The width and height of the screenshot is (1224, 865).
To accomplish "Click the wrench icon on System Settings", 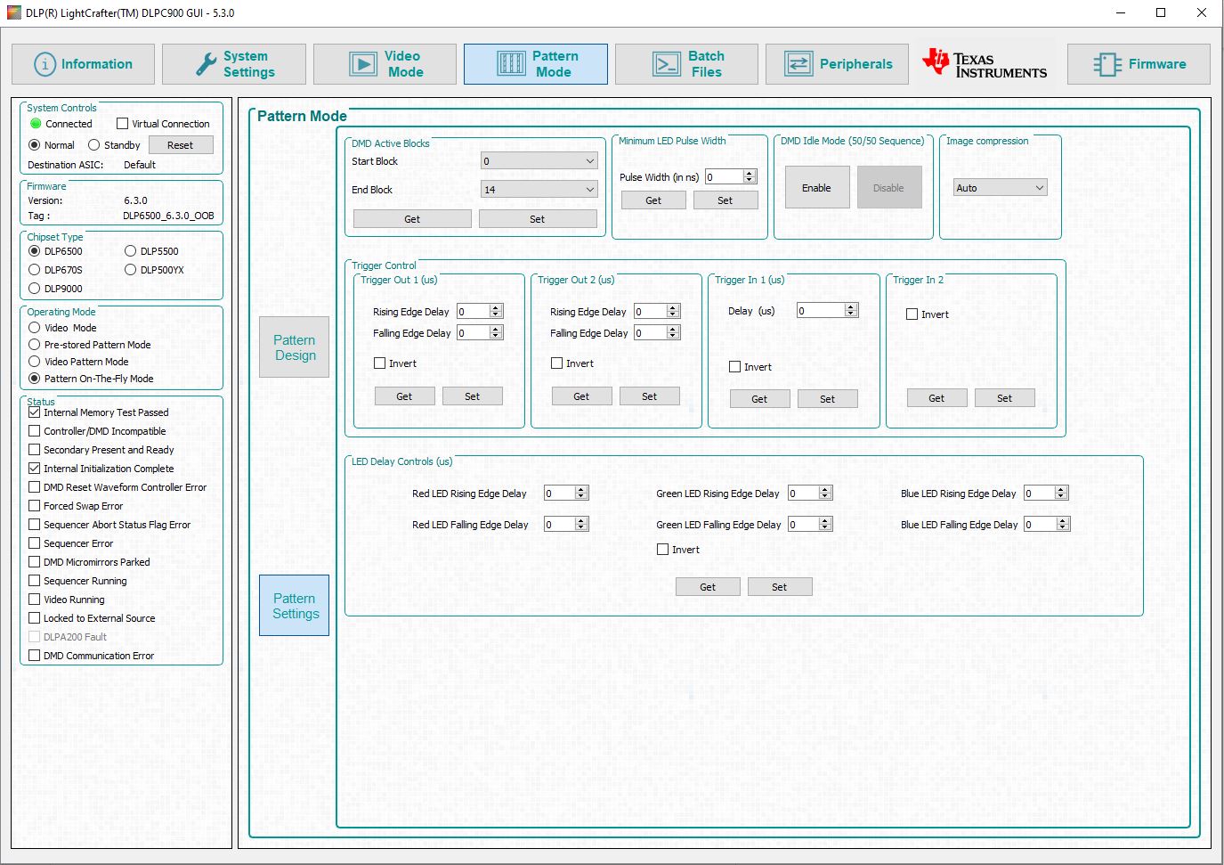I will pyautogui.click(x=206, y=64).
